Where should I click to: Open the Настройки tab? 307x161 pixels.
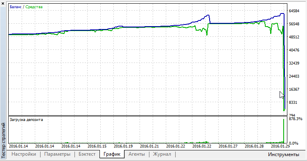coord(24,154)
